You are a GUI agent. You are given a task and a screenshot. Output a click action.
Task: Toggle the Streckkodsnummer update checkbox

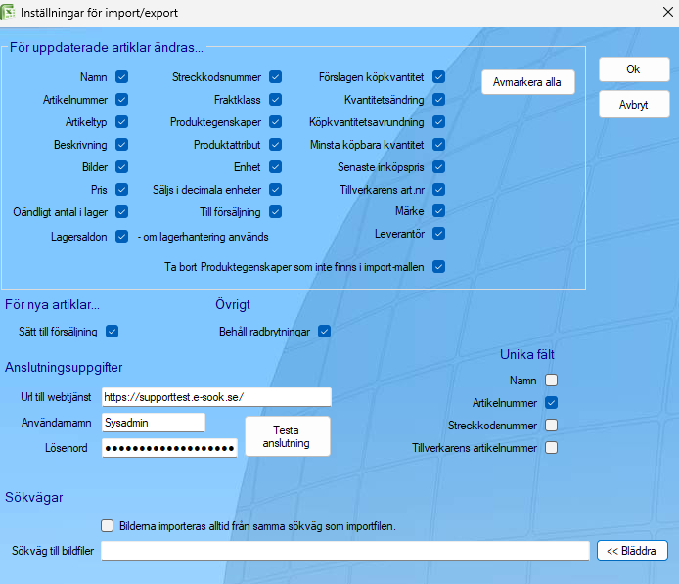pos(275,77)
